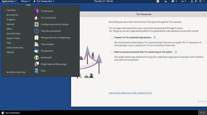Select the Internet category
Screen dimensions: 207x115
(10, 24)
